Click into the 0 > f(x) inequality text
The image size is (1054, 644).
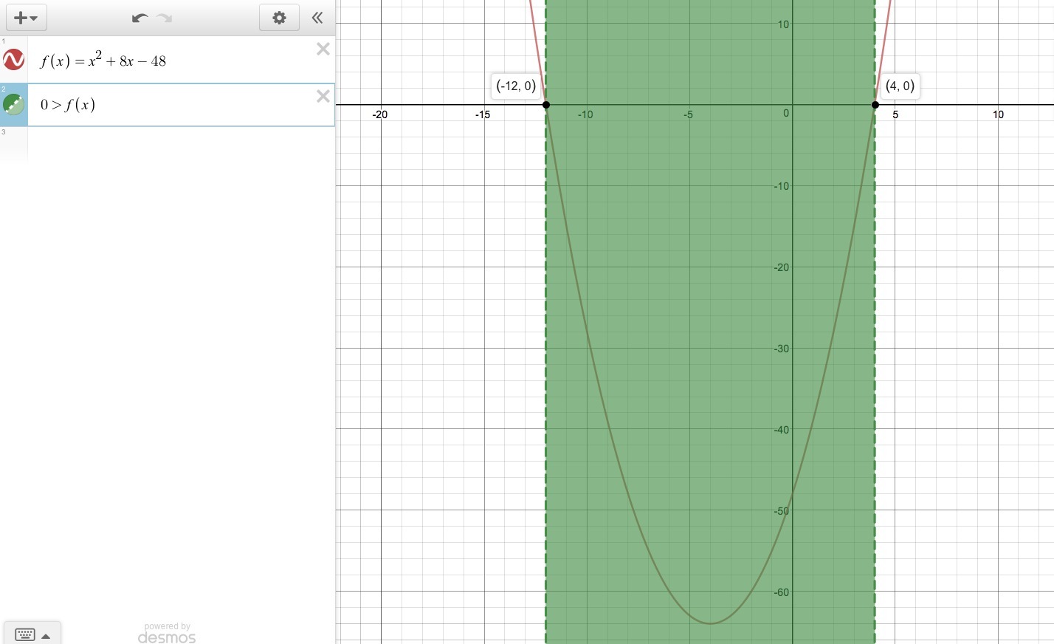pyautogui.click(x=68, y=105)
